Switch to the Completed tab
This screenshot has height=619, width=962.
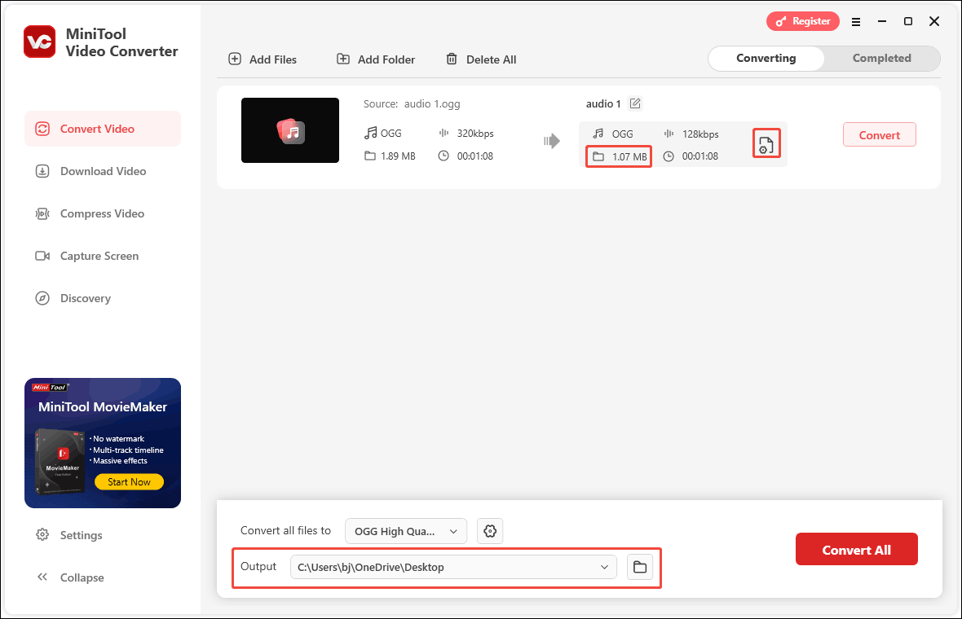pos(881,58)
